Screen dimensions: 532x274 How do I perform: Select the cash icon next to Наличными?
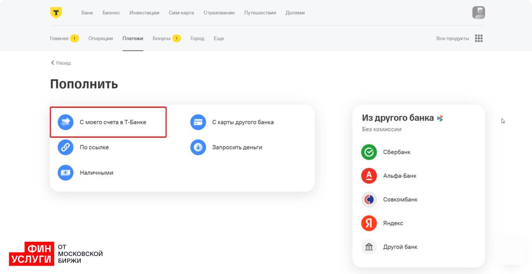pos(66,173)
